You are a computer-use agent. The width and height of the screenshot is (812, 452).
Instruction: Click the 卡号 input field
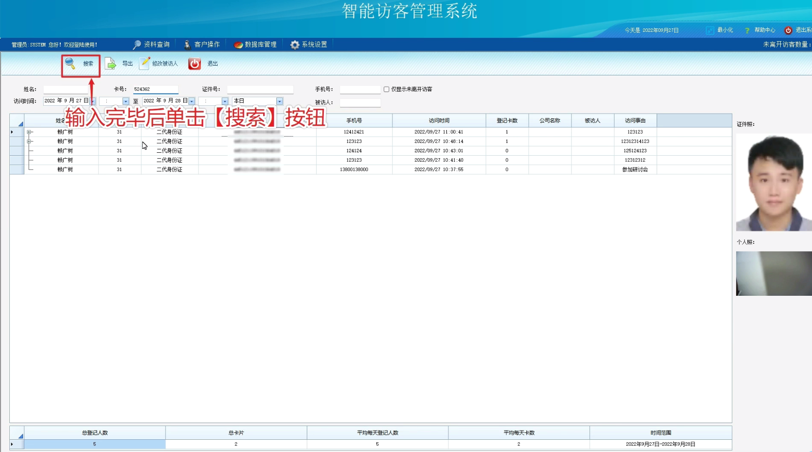(155, 89)
